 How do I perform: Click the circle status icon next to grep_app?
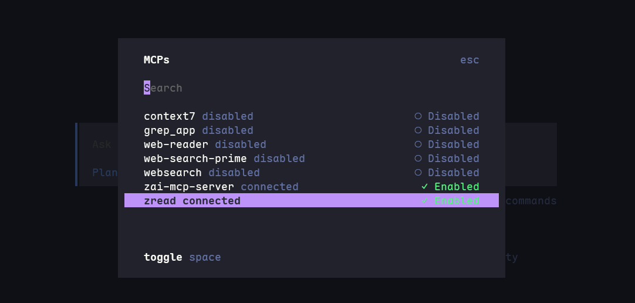pos(418,130)
